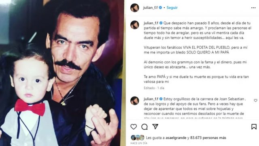Follow the account with Seguir

pyautogui.click(x=172, y=8)
